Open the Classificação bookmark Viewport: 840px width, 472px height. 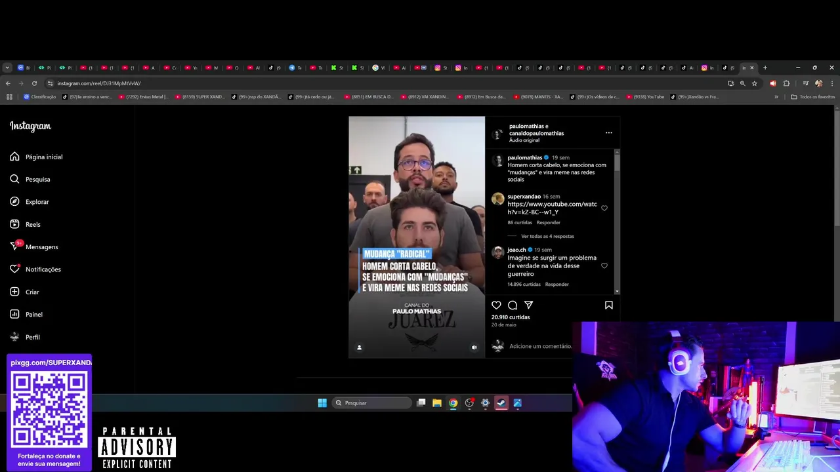point(39,97)
